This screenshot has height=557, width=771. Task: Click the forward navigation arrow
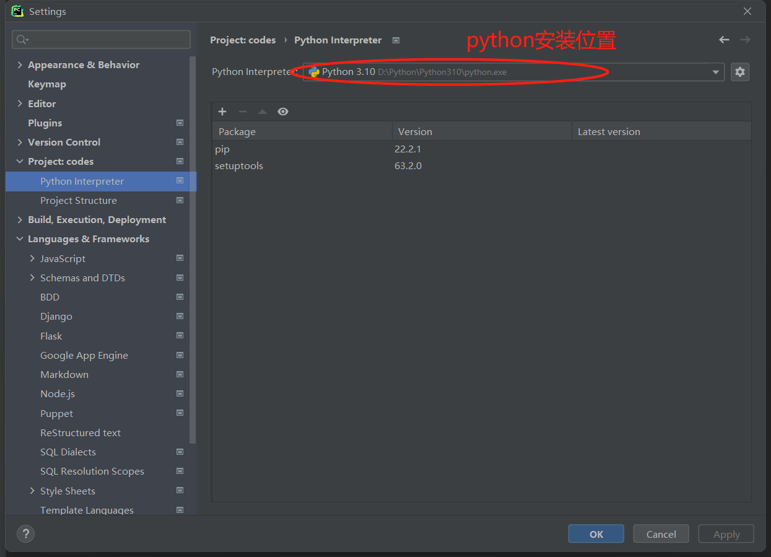[x=745, y=40]
